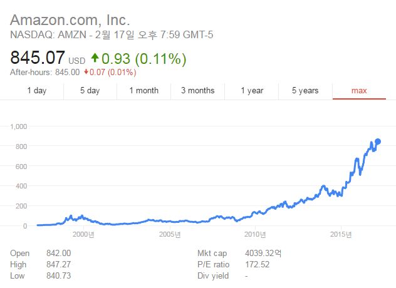This screenshot has width=396, height=288.
Task: Click the max range tab
Action: point(359,91)
